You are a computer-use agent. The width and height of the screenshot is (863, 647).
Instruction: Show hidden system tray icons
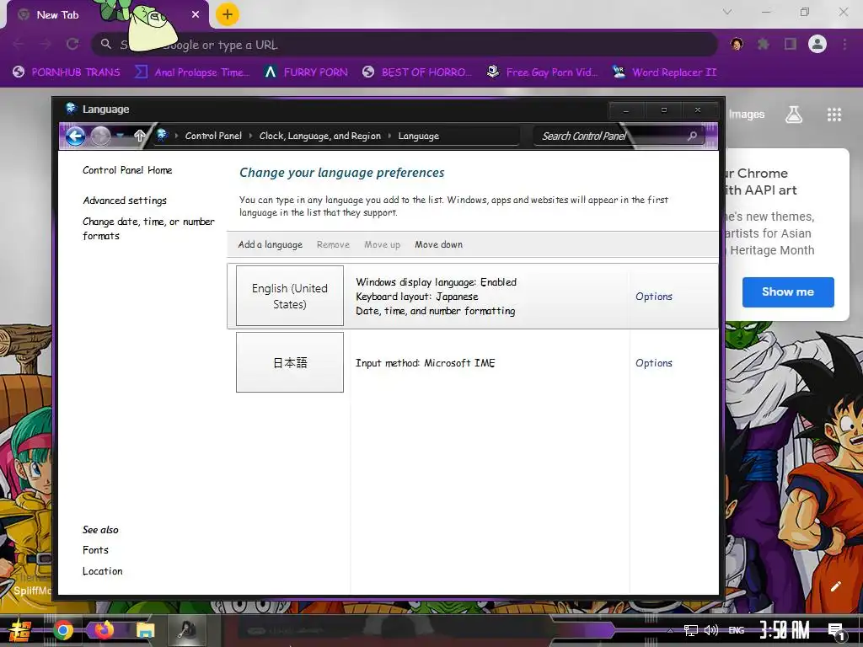click(x=670, y=630)
